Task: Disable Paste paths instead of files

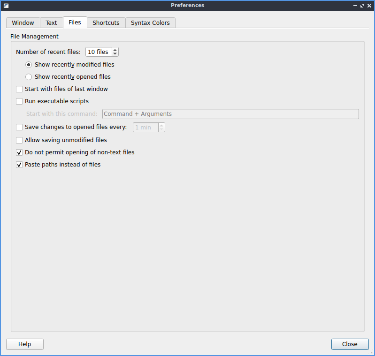Action: (19, 165)
